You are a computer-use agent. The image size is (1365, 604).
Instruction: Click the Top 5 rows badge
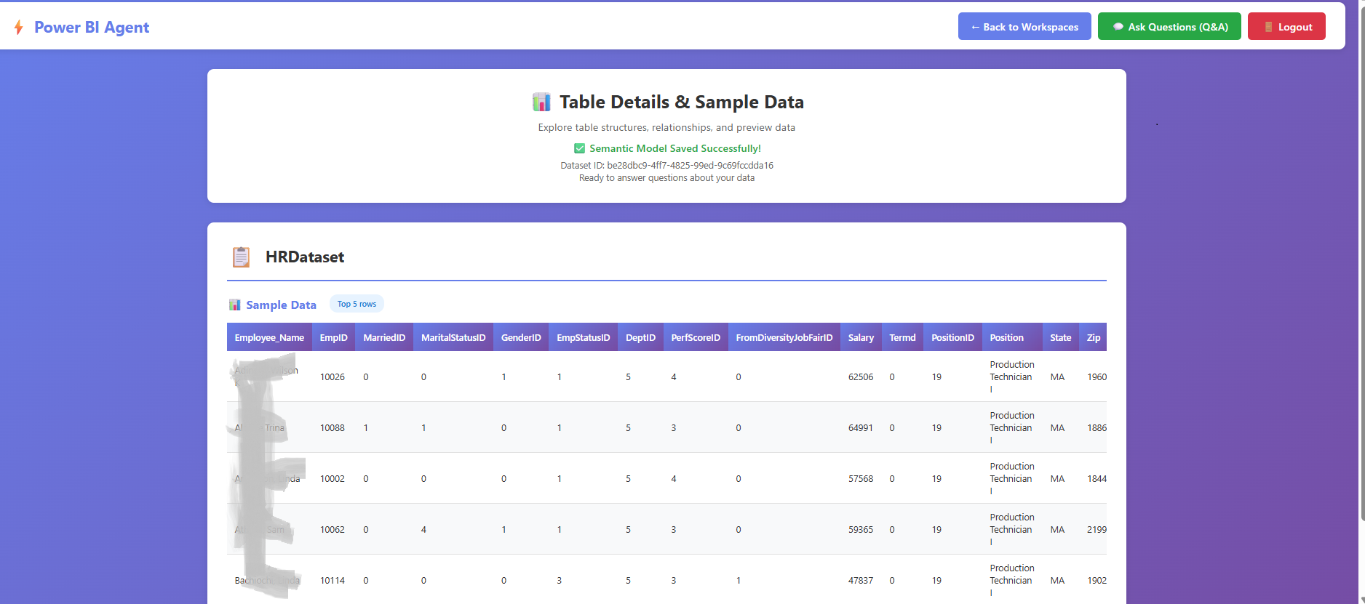[x=357, y=304]
